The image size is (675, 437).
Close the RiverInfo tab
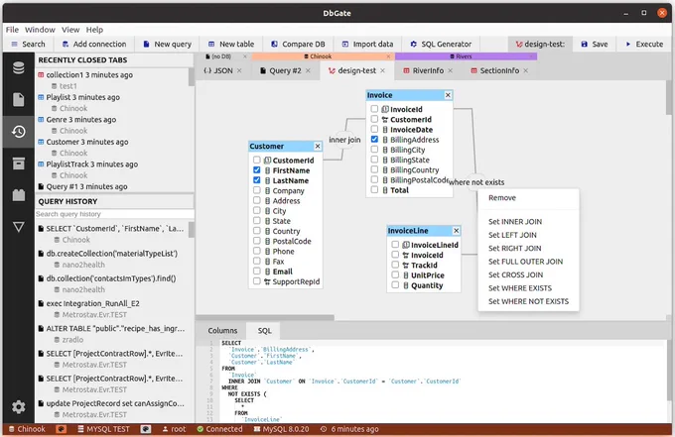pyautogui.click(x=451, y=71)
